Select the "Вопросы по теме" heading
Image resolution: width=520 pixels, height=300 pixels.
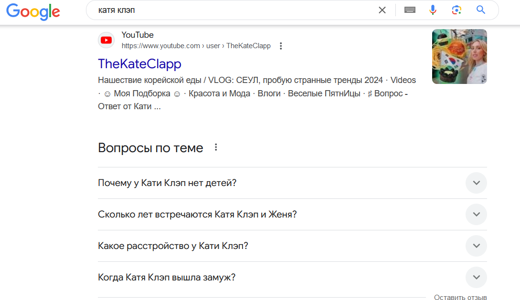[150, 148]
